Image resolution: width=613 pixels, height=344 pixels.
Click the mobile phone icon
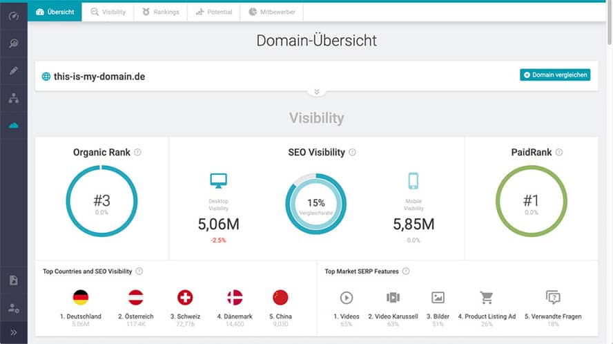413,181
